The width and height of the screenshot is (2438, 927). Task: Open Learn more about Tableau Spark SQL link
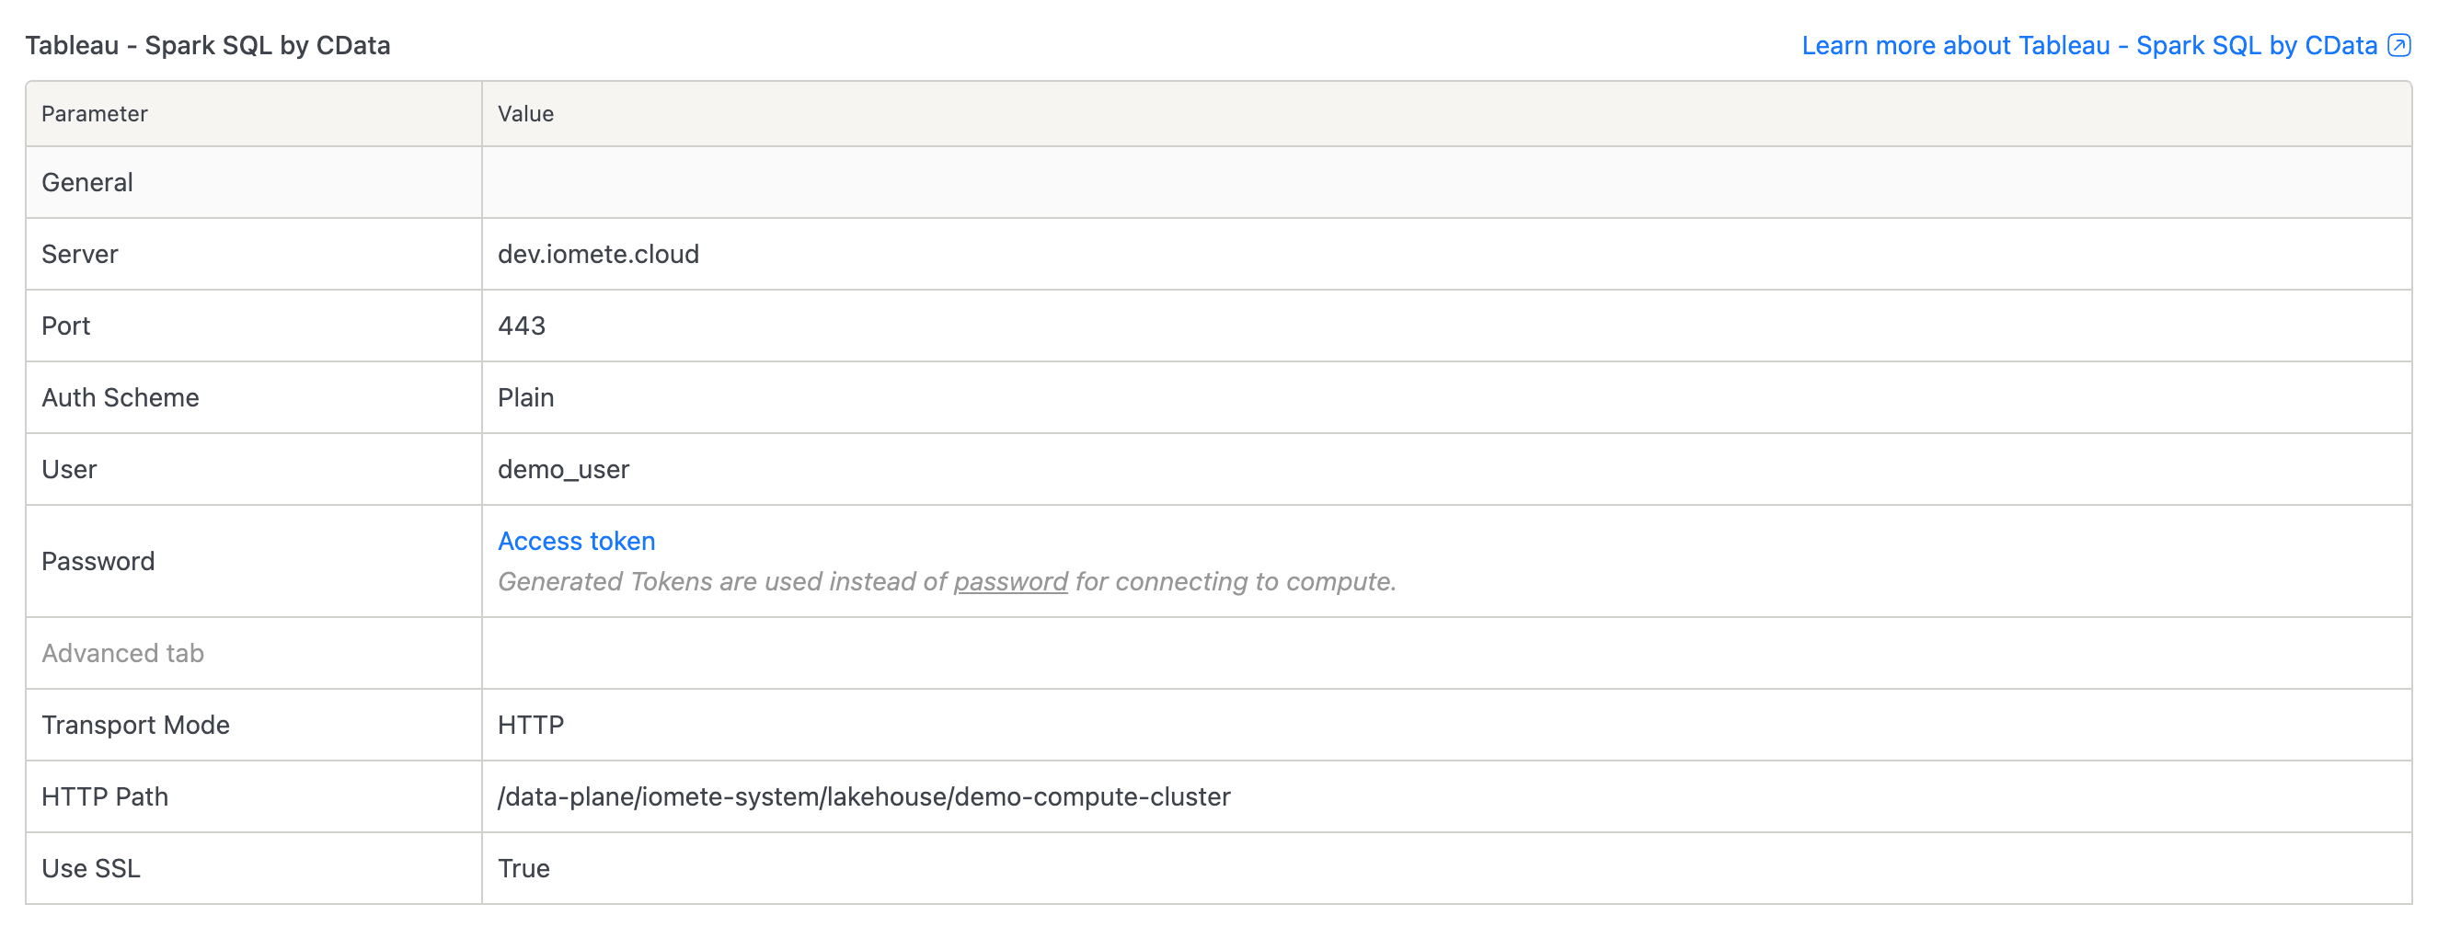(2088, 45)
